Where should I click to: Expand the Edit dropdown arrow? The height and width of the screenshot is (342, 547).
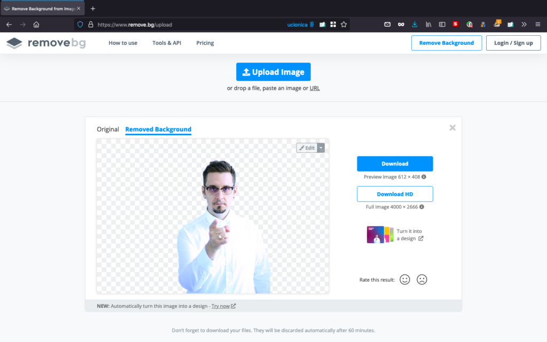(x=321, y=148)
